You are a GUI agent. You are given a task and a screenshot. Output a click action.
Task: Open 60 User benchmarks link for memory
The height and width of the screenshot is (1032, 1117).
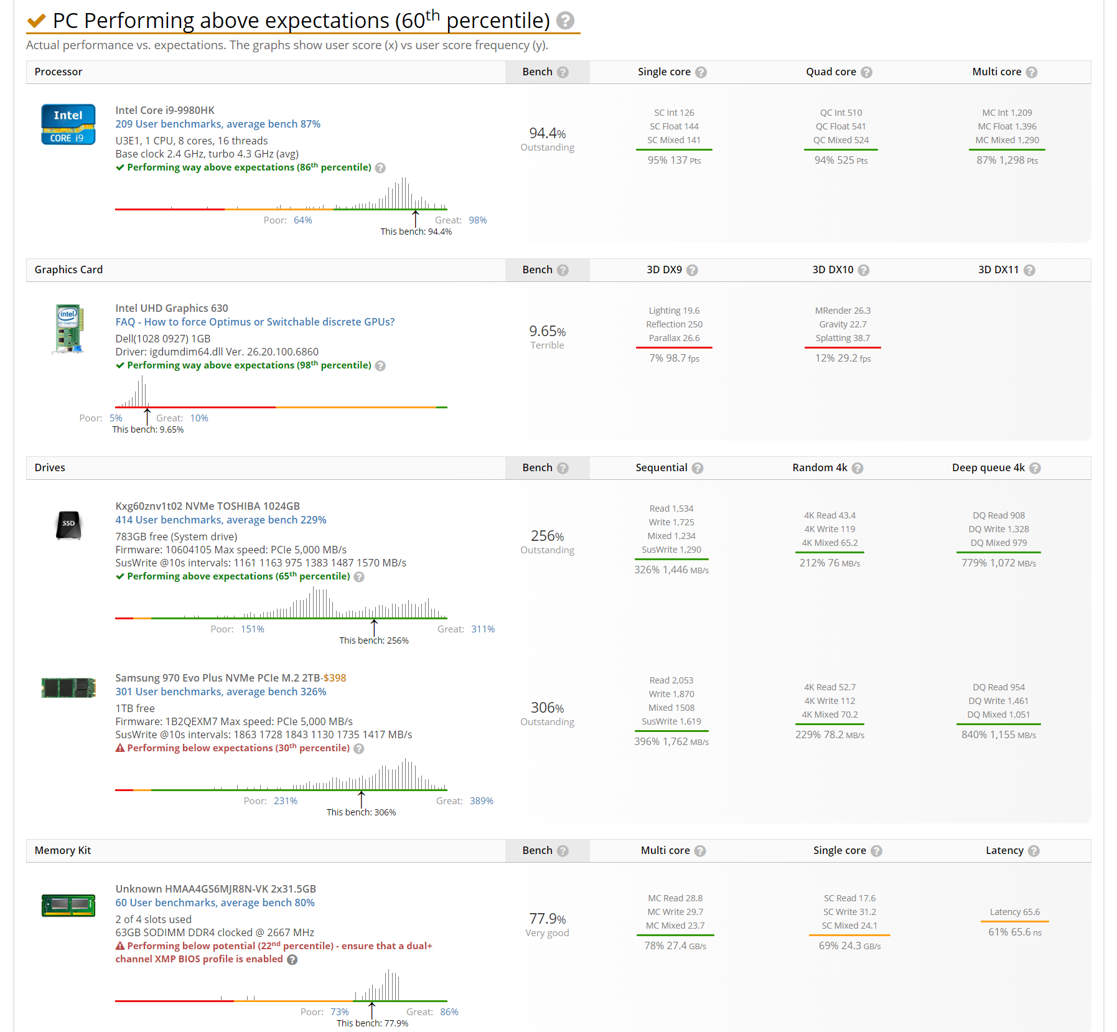point(215,903)
